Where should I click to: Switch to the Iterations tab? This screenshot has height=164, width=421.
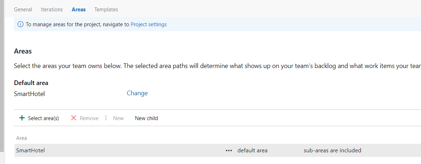click(x=52, y=10)
